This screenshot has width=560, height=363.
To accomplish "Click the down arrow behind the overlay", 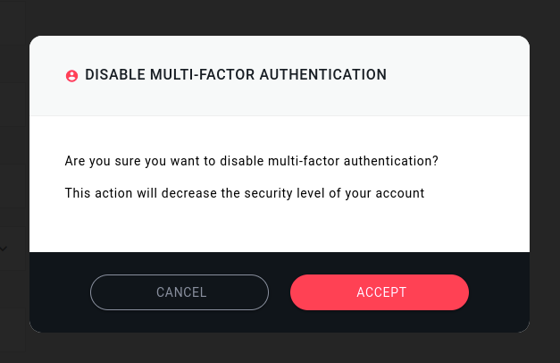I will (4, 248).
